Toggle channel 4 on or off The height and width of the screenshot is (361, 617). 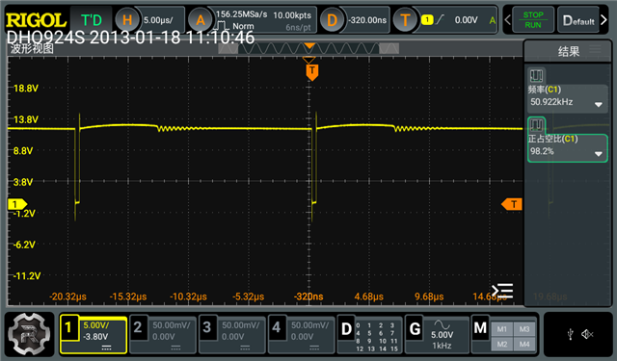[277, 327]
